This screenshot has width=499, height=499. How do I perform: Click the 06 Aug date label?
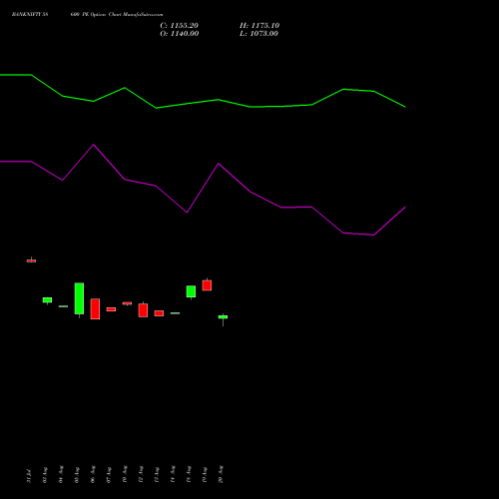point(93,475)
